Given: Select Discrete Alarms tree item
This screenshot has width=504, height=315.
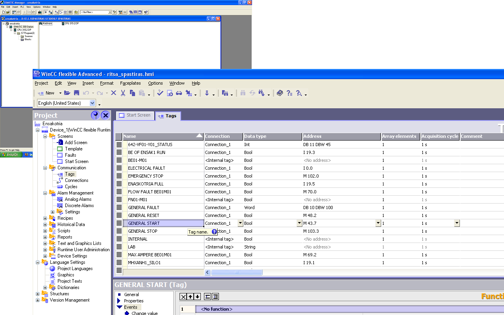Looking at the screenshot, I should point(79,206).
